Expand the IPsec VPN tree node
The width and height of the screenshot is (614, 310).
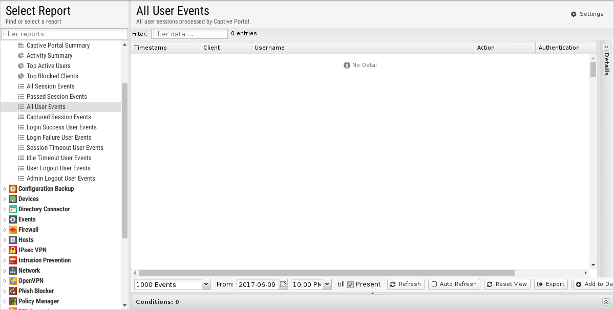[5, 250]
